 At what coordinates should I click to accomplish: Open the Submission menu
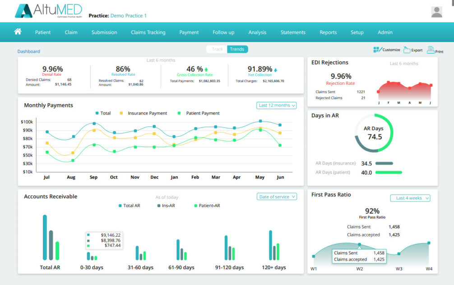tap(104, 32)
